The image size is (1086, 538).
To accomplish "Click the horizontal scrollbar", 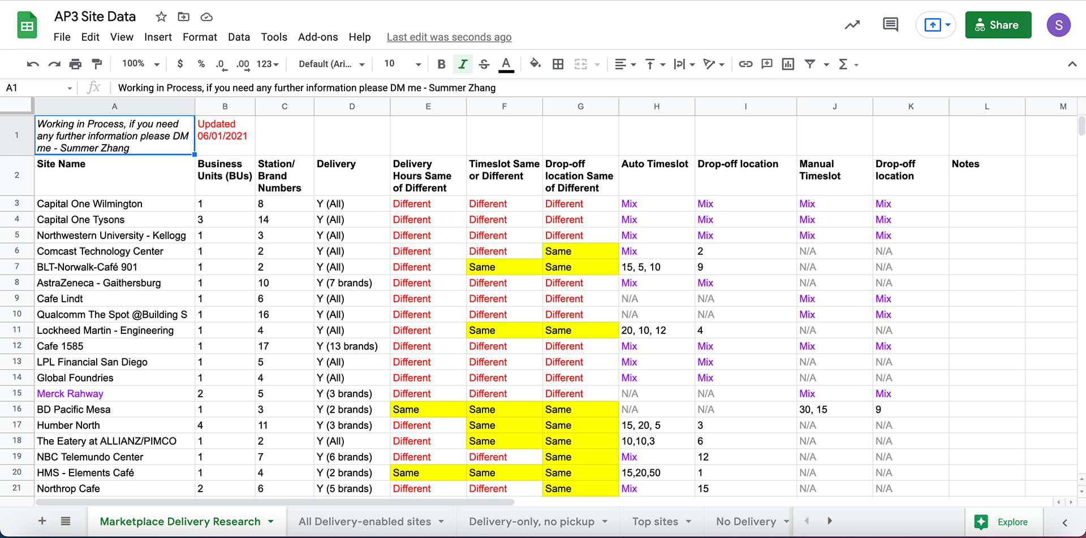I will tap(275, 502).
